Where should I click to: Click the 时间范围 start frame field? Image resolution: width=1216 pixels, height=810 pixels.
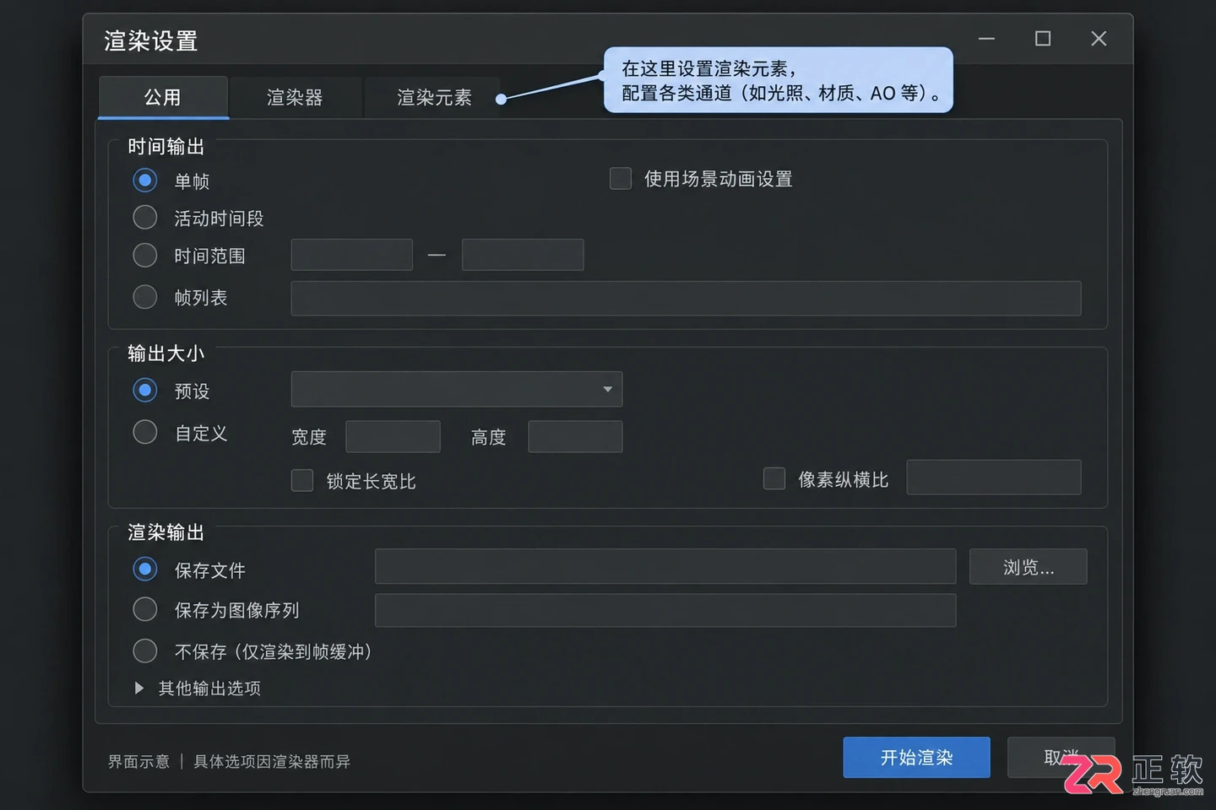352,255
